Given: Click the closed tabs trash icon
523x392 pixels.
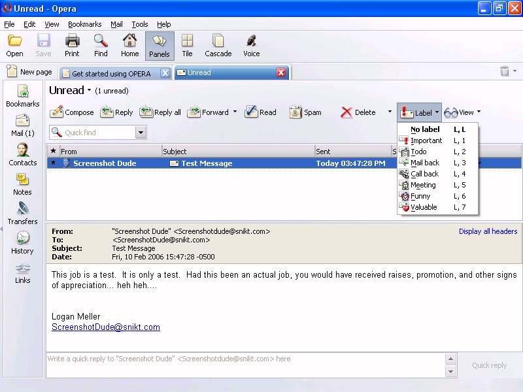Looking at the screenshot, I should coord(505,71).
